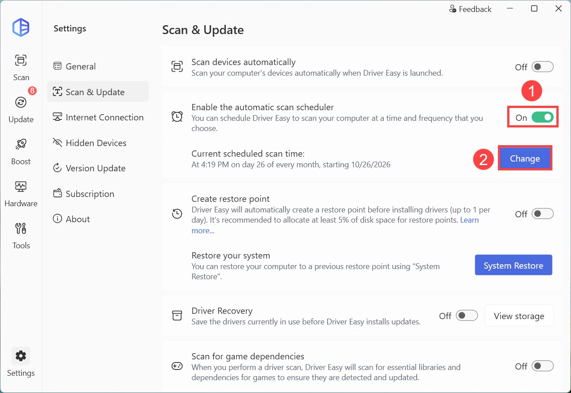Click the Driver Easy logo icon

21,28
